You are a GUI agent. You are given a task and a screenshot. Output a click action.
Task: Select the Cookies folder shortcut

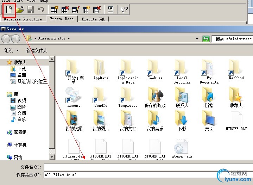(155, 69)
